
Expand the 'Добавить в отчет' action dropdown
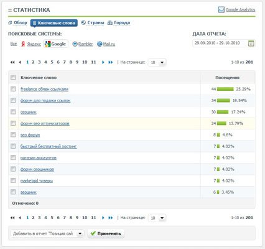click(x=47, y=233)
